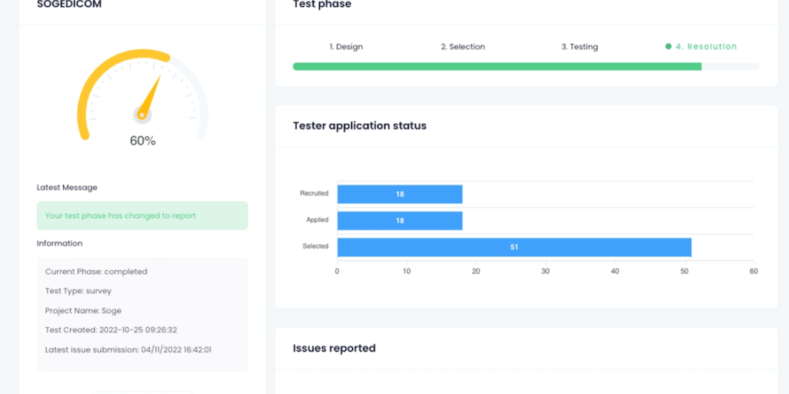The width and height of the screenshot is (789, 394).
Task: Click the SOGEDICOM project title
Action: click(69, 5)
